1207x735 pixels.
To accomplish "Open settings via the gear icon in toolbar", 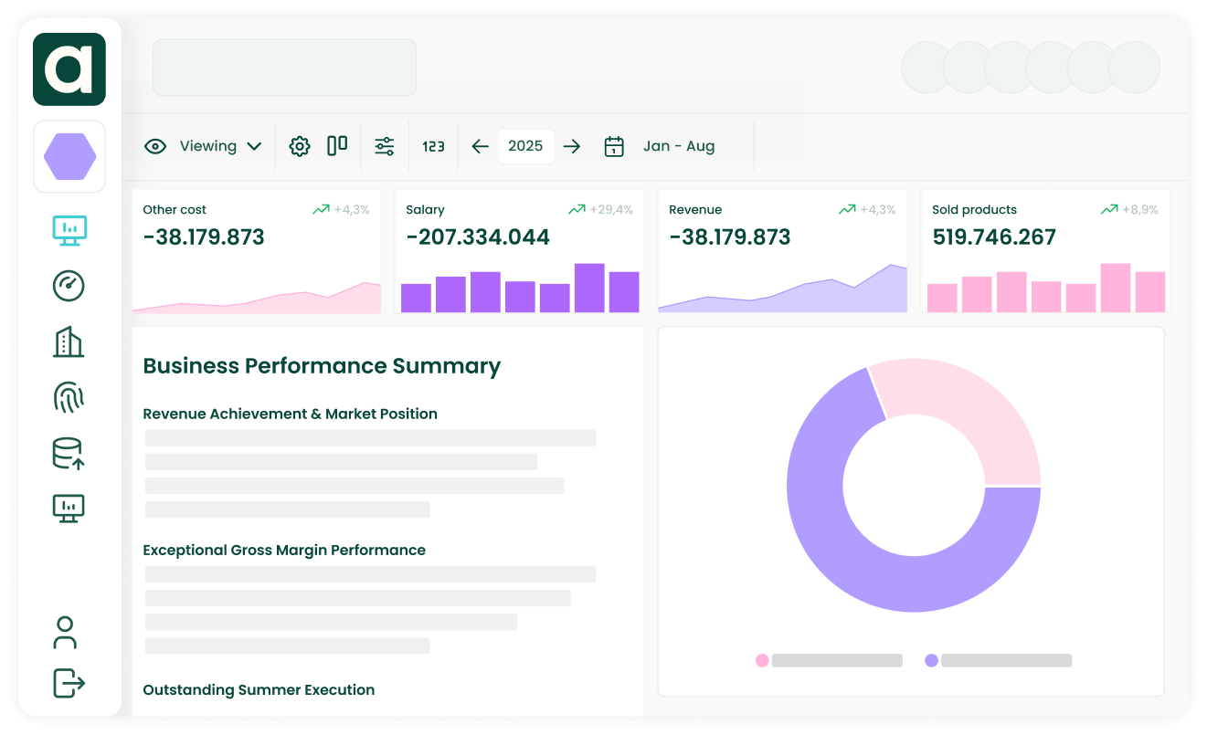I will tap(299, 145).
